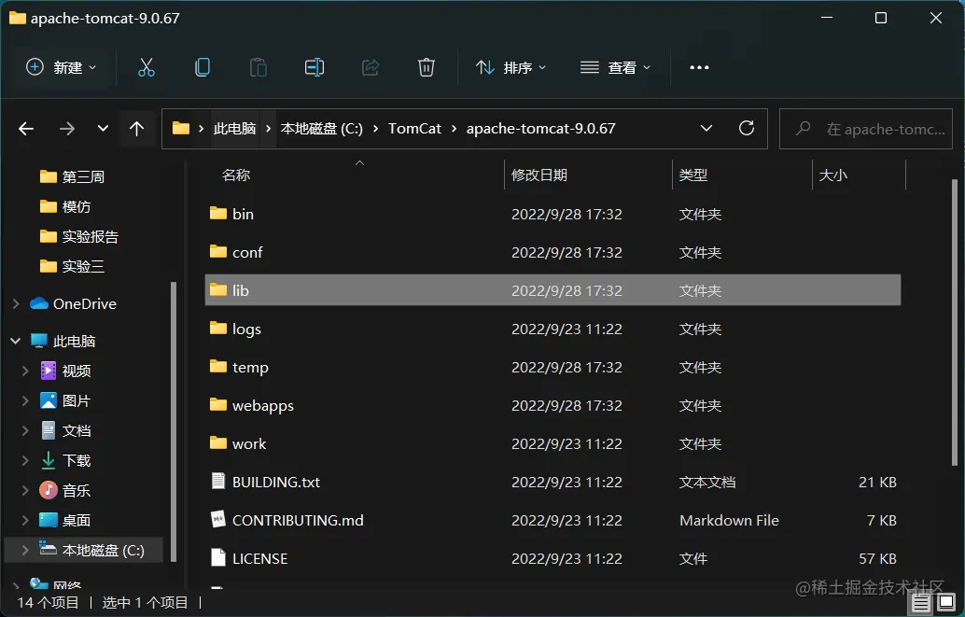Sort by the 名称 column header
Image resolution: width=965 pixels, height=617 pixels.
coord(236,175)
